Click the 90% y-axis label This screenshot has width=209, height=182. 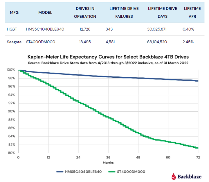click(12, 111)
